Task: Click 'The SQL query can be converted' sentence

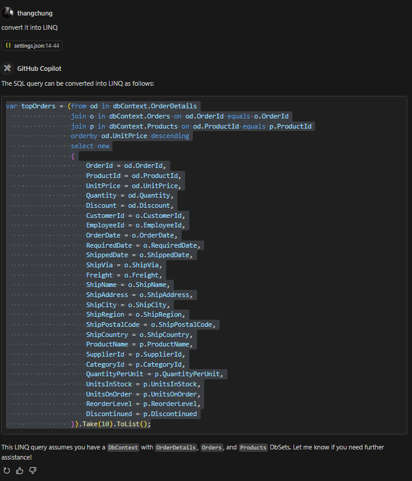Action: coord(77,83)
